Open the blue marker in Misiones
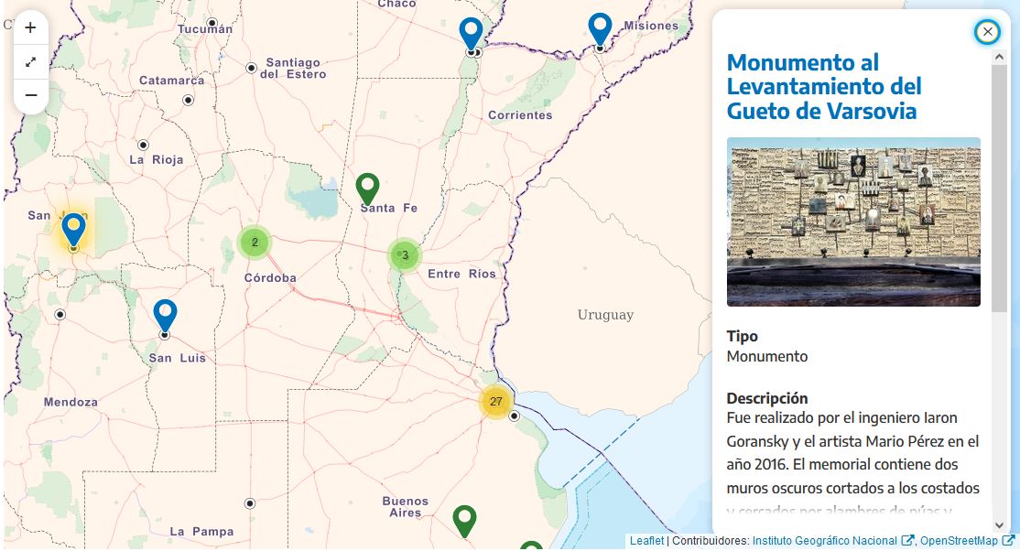 pyautogui.click(x=600, y=30)
